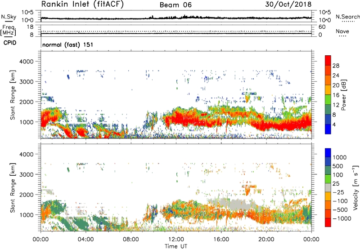360x249 pixels.
Task: Click the '24' Power colorbar value
Action: pos(336,76)
